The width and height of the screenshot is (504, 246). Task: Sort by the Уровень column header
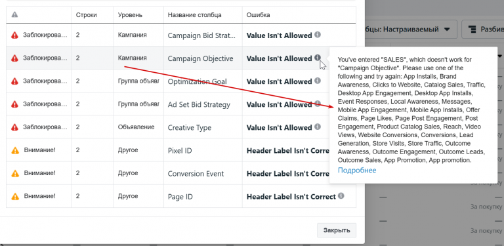[x=130, y=15]
